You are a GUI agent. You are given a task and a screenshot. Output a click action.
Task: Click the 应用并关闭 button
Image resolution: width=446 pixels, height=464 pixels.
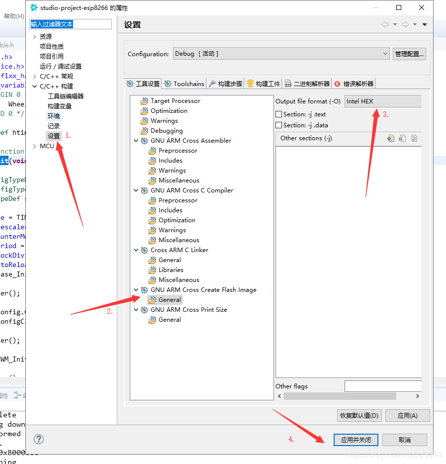356,440
